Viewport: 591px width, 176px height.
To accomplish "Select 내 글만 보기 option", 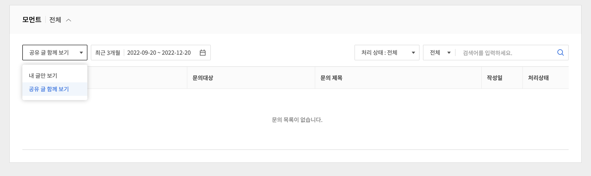I will click(43, 76).
